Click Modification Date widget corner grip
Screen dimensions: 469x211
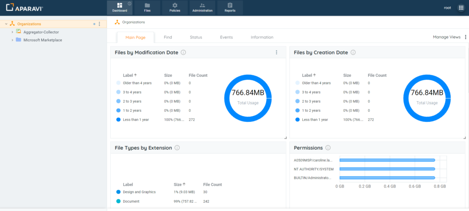[285, 137]
